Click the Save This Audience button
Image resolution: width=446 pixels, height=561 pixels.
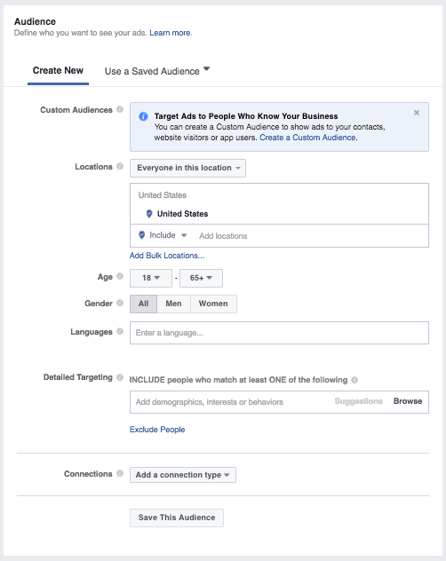177,518
